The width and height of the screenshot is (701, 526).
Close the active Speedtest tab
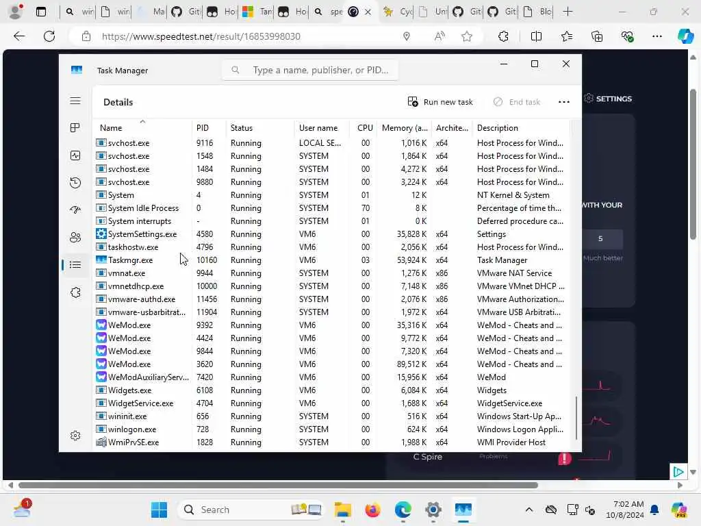[368, 12]
